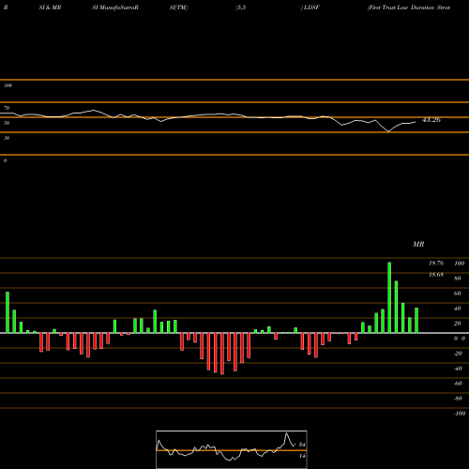Click the 60 label on MR axis

coord(458,294)
